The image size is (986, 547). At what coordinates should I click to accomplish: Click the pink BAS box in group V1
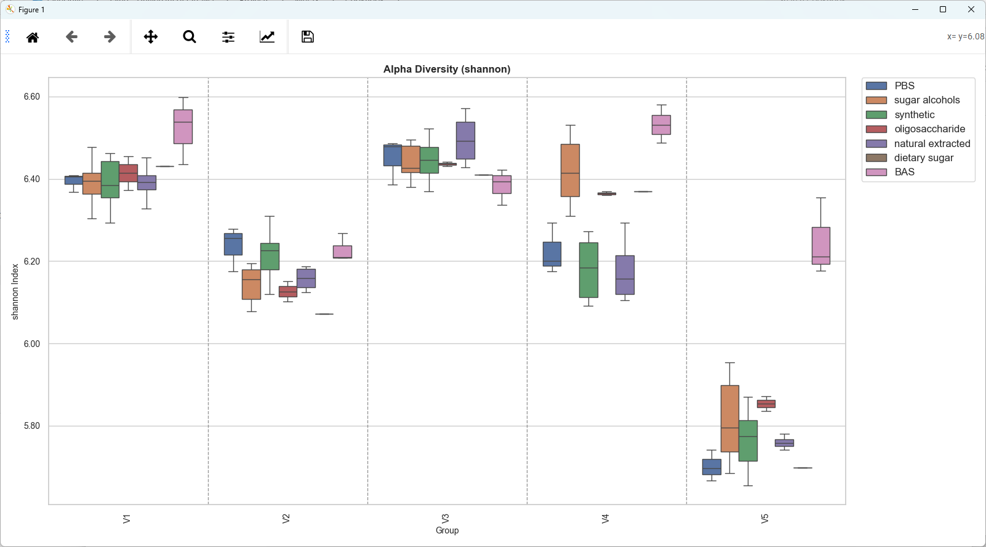183,127
